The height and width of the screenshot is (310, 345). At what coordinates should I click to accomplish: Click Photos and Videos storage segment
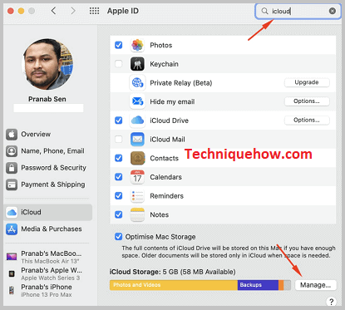[174, 285]
